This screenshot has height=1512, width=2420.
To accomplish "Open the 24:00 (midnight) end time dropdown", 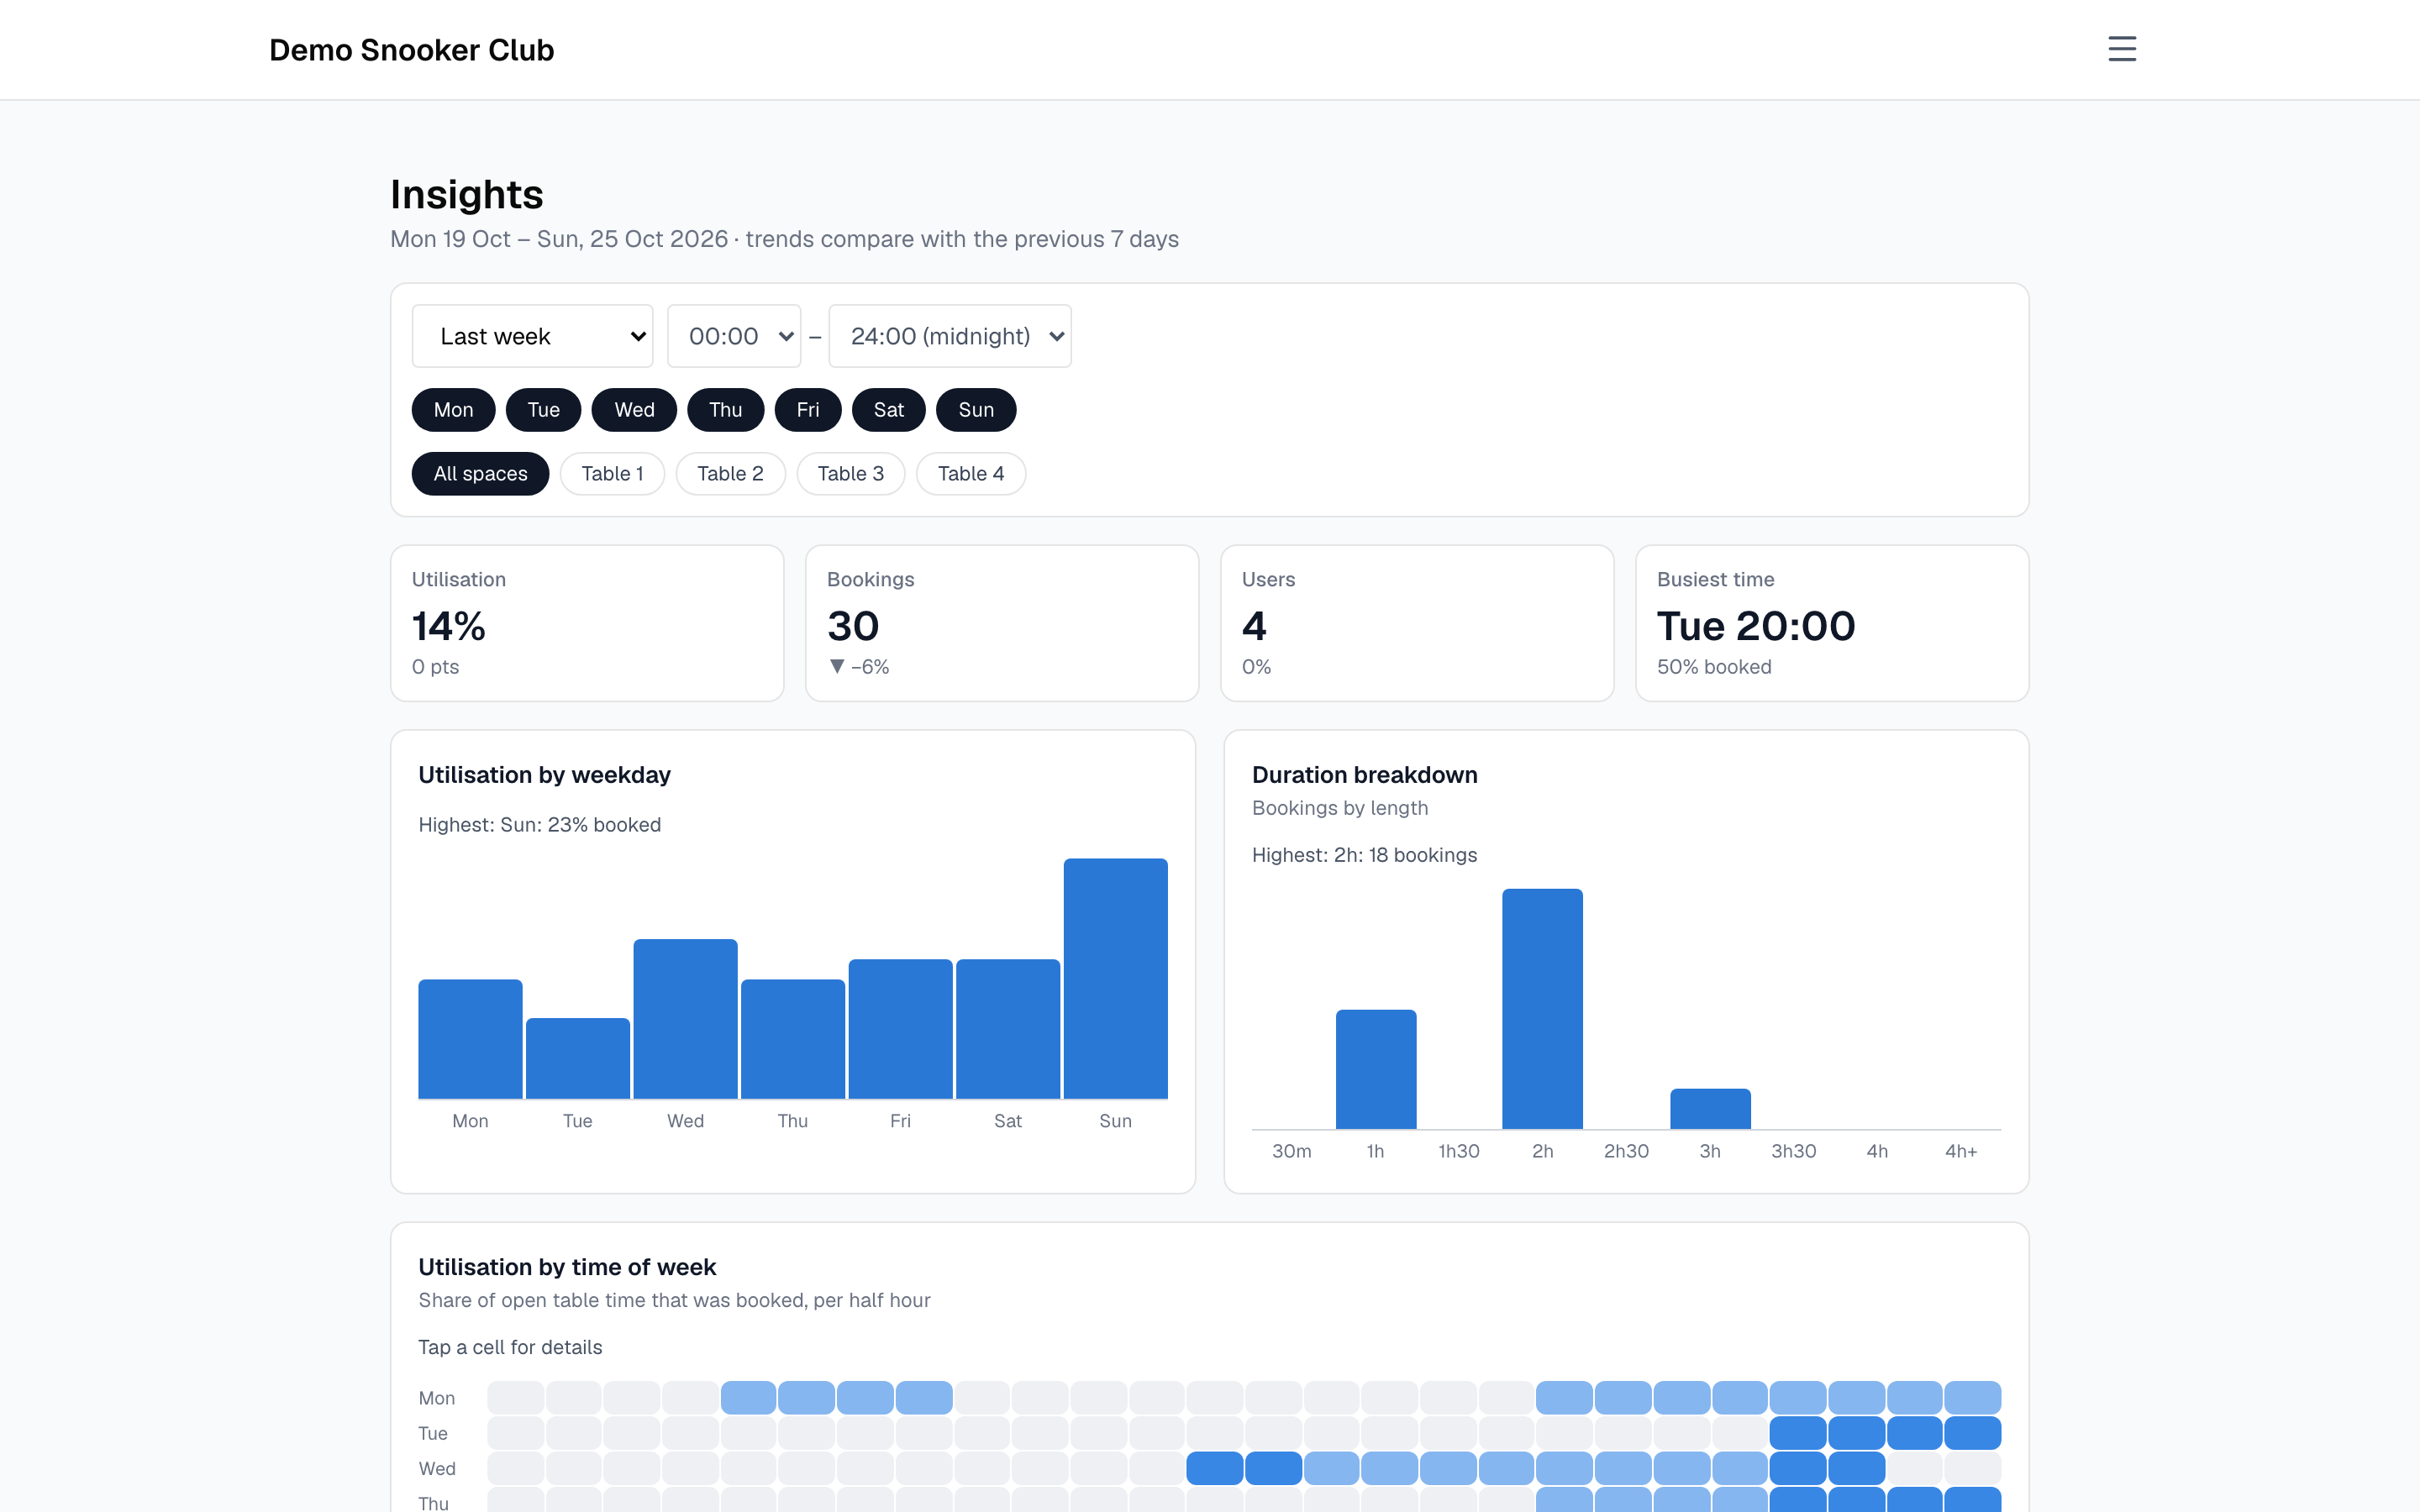I will [x=950, y=336].
